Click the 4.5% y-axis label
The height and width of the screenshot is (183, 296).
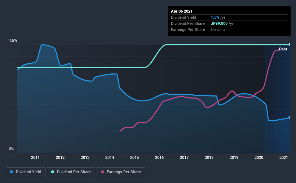point(13,41)
